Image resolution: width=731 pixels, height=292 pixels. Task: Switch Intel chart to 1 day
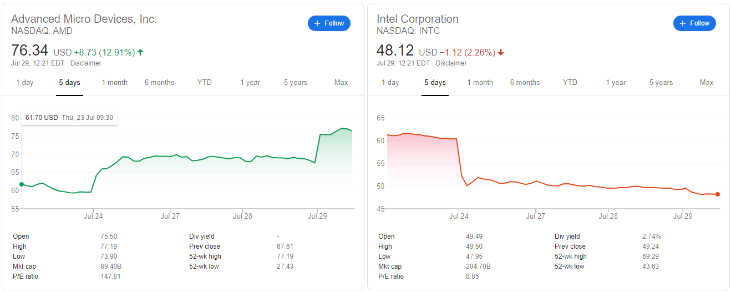[390, 83]
